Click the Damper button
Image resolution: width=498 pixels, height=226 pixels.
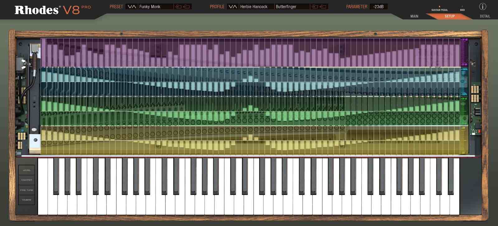(26, 180)
